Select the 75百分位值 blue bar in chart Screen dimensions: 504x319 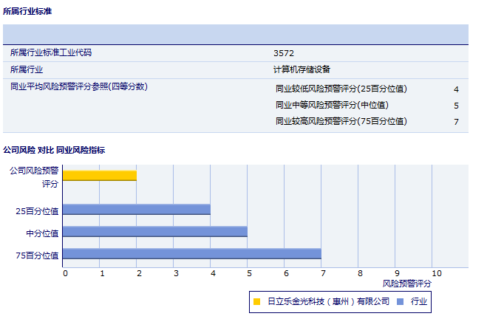(x=192, y=253)
